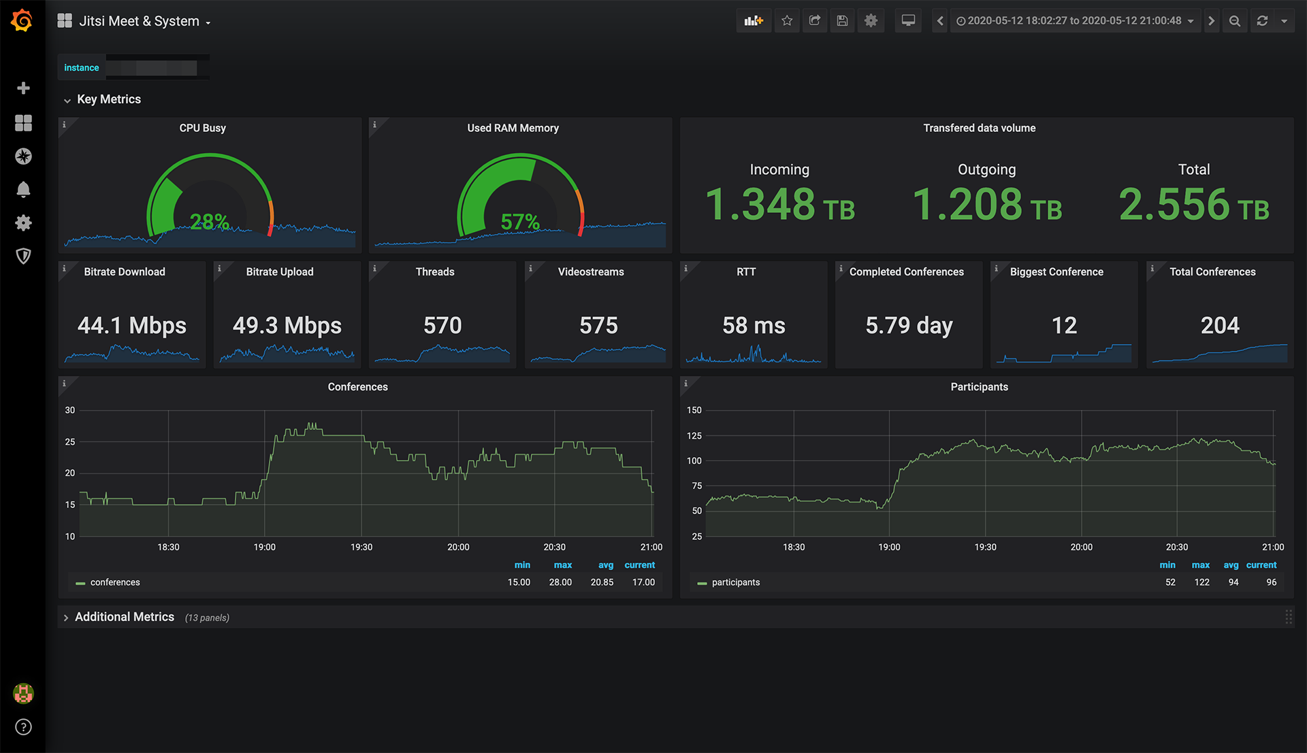Expand the Additional Metrics section
The height and width of the screenshot is (753, 1307).
point(65,618)
